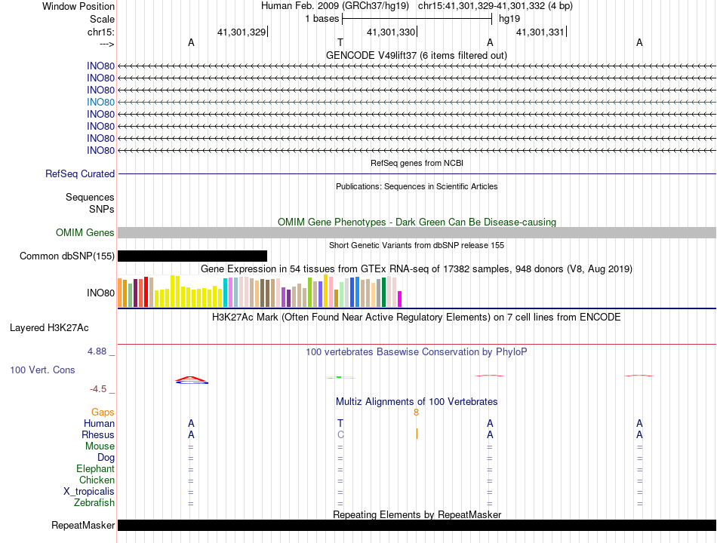The height and width of the screenshot is (543, 717).
Task: Click the black RepeatMasker element bar
Action: 417,525
